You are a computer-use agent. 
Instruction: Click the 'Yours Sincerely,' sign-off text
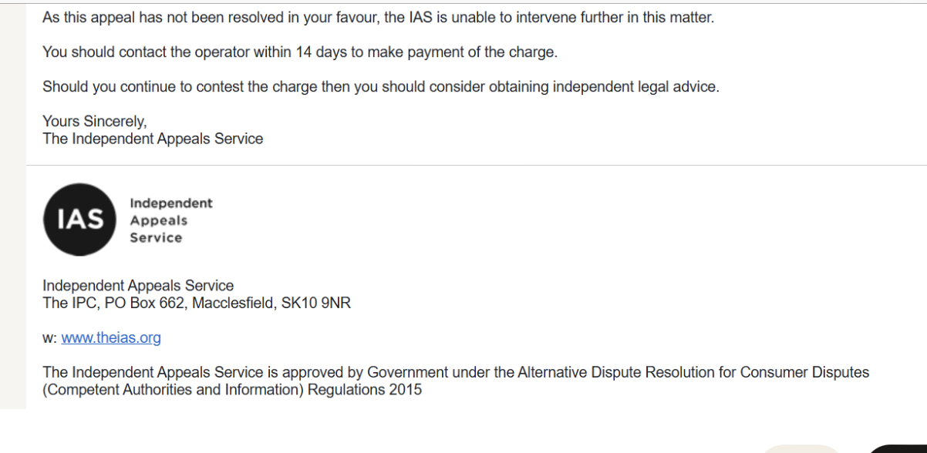pyautogui.click(x=94, y=122)
